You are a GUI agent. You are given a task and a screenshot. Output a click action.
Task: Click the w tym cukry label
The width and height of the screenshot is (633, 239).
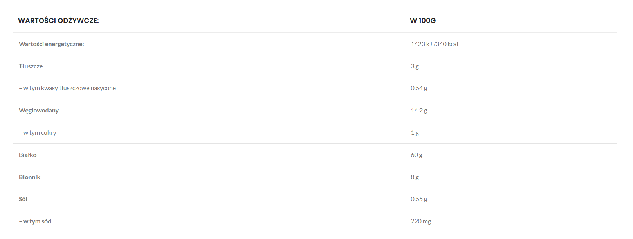[x=38, y=133]
